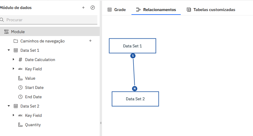253x136 pixels.
Task: Click the Start Date clock icon
Action: pyautogui.click(x=20, y=87)
